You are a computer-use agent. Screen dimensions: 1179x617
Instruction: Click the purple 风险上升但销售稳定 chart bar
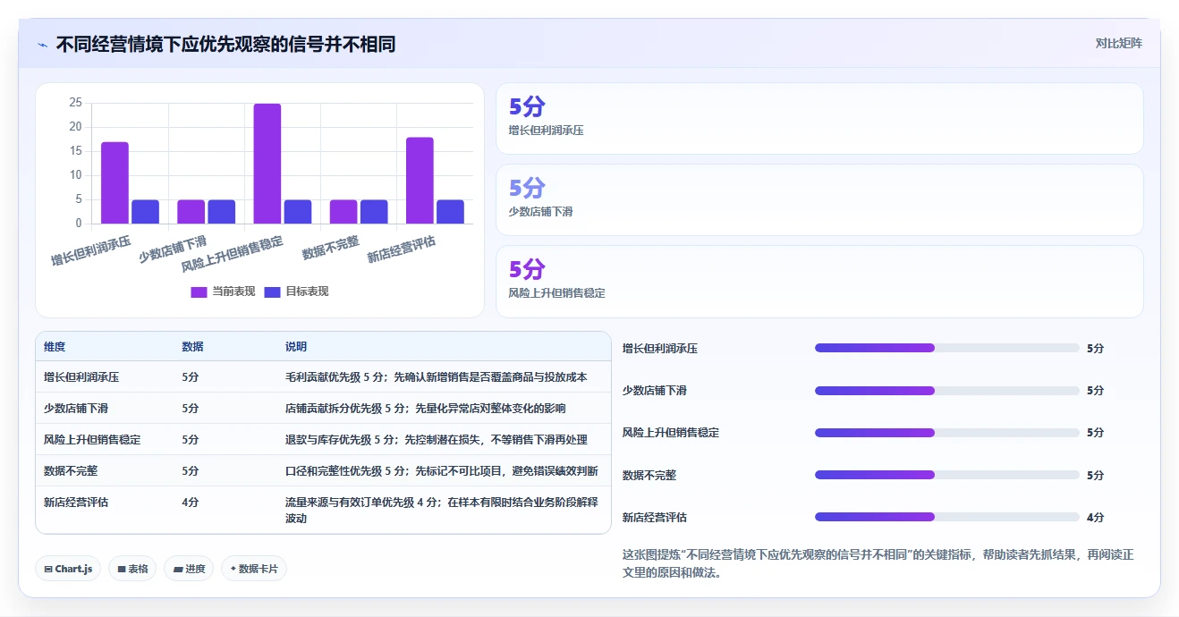(267, 164)
